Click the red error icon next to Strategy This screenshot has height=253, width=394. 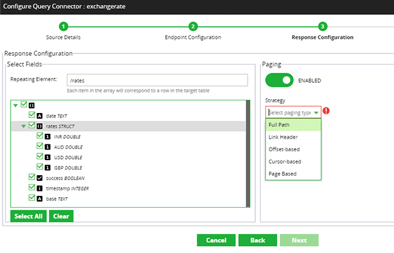(x=326, y=110)
